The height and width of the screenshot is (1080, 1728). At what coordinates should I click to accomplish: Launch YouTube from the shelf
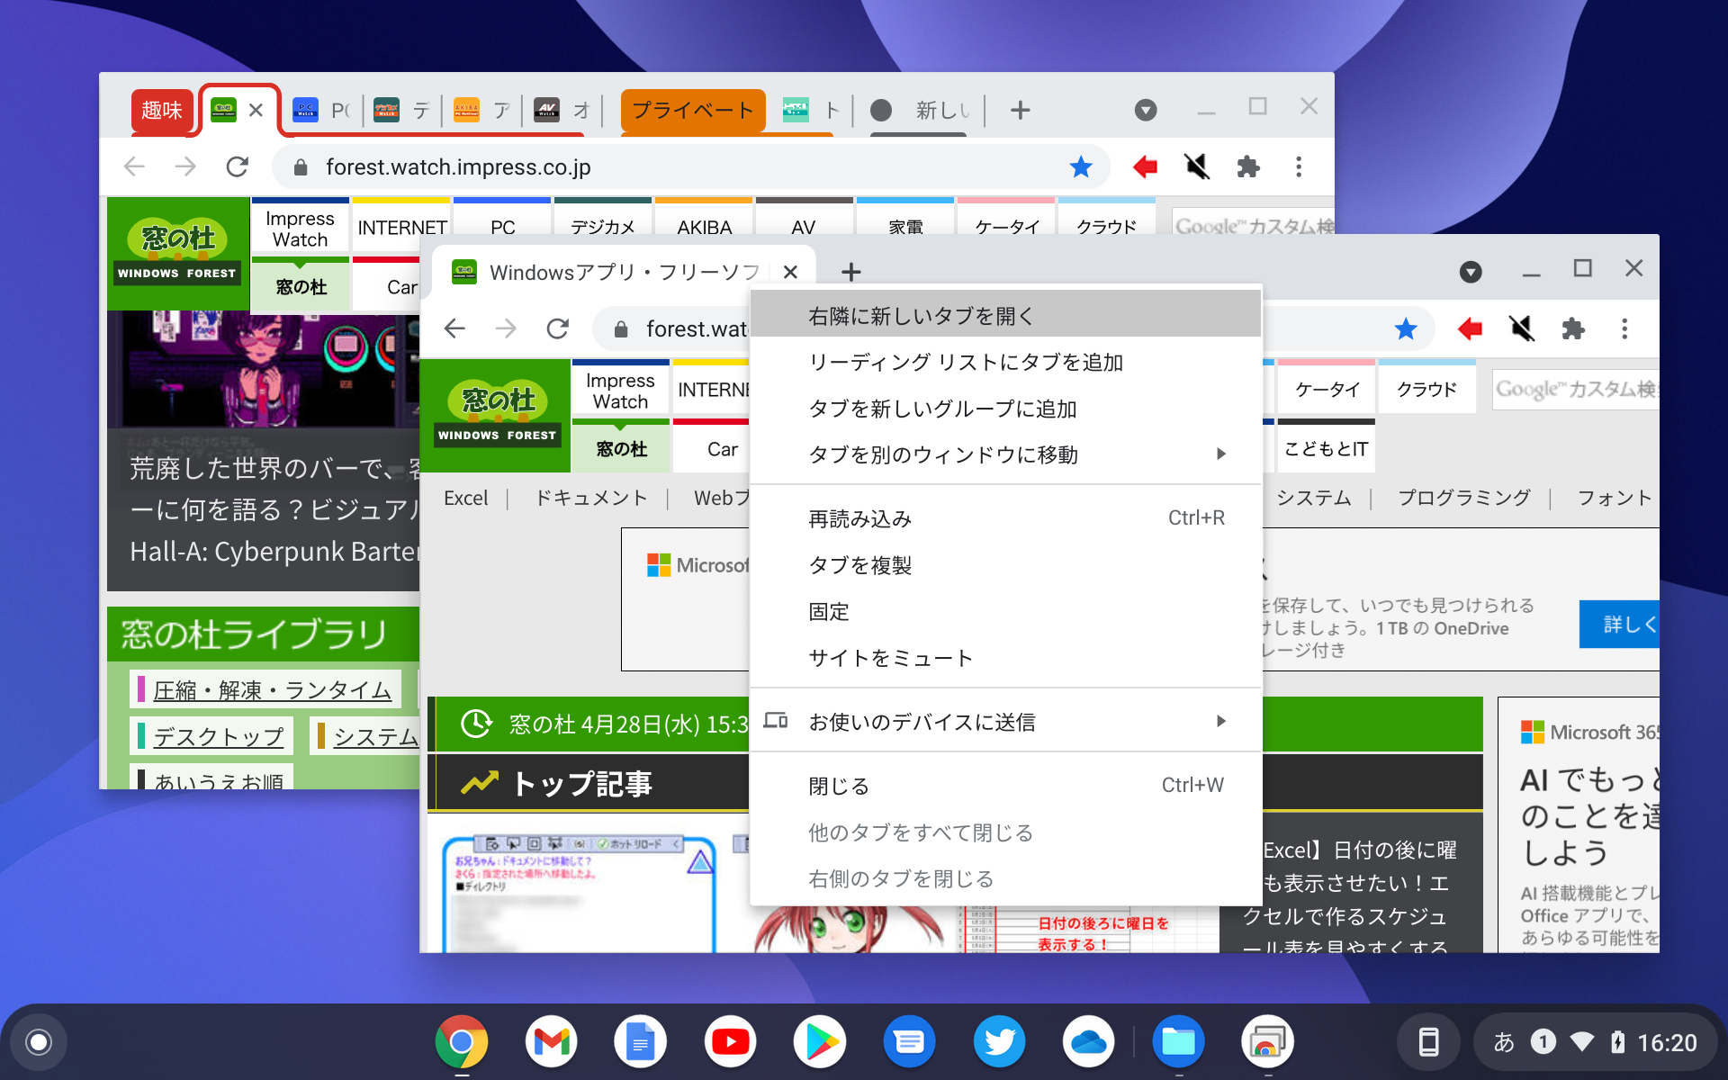pyautogui.click(x=730, y=1041)
